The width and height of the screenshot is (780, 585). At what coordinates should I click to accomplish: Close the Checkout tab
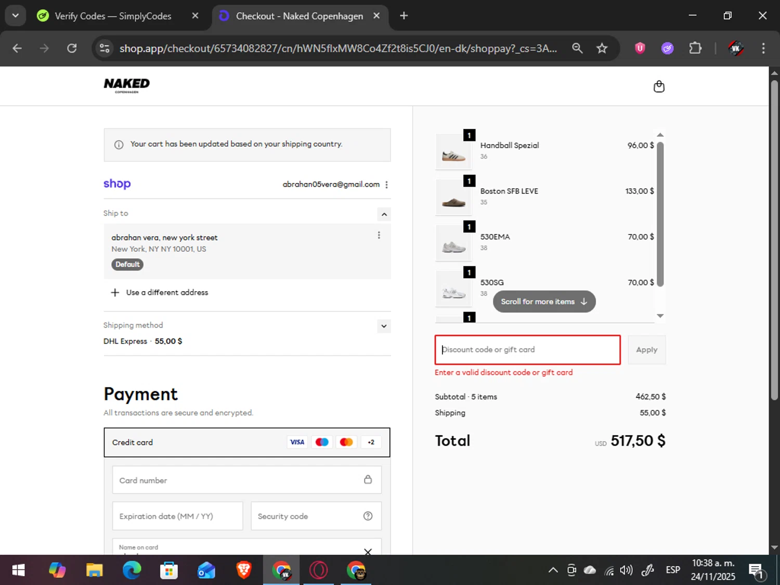pyautogui.click(x=376, y=16)
